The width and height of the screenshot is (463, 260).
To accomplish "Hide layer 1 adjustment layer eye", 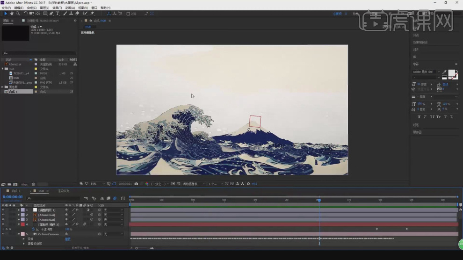I will point(3,210).
